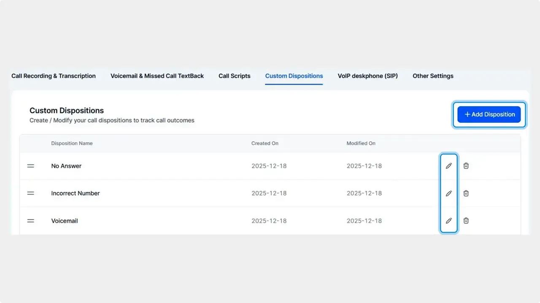This screenshot has height=303, width=540.
Task: Click the Disposition Name column header
Action: 72,143
